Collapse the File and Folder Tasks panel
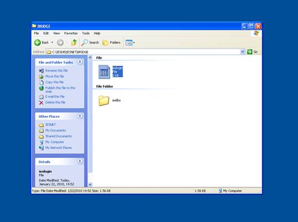The image size is (298, 222). (x=80, y=62)
